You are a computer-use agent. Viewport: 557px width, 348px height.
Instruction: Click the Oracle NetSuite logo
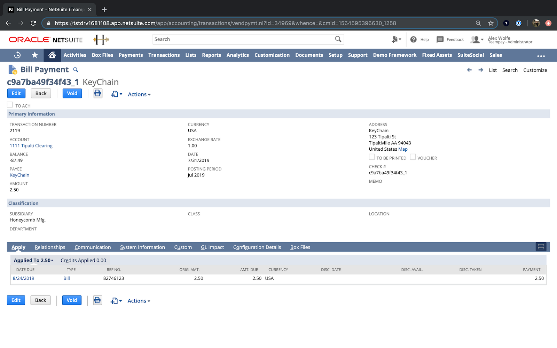(x=46, y=40)
